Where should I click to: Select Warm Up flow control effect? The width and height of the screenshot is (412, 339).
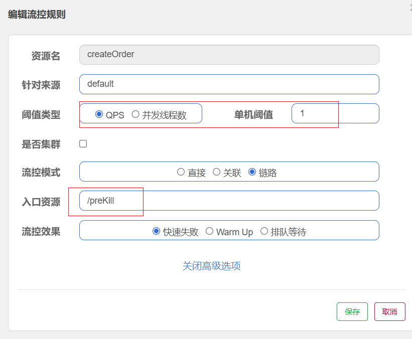point(209,231)
